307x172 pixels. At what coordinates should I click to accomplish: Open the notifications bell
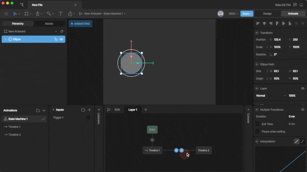point(295,5)
